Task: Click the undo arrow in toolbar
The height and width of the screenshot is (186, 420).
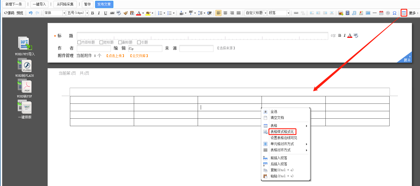Action: pyautogui.click(x=31, y=13)
